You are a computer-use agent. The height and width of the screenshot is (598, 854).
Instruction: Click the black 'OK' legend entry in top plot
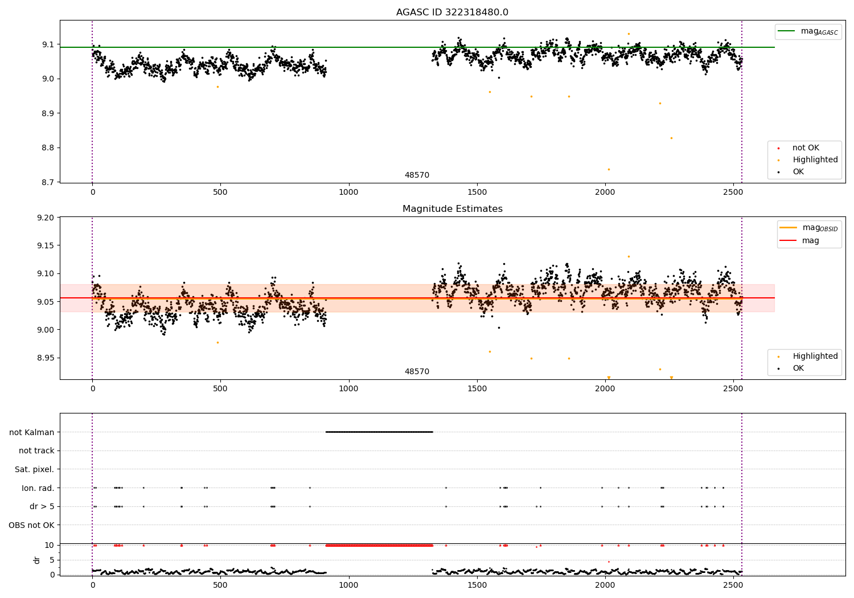798,172
